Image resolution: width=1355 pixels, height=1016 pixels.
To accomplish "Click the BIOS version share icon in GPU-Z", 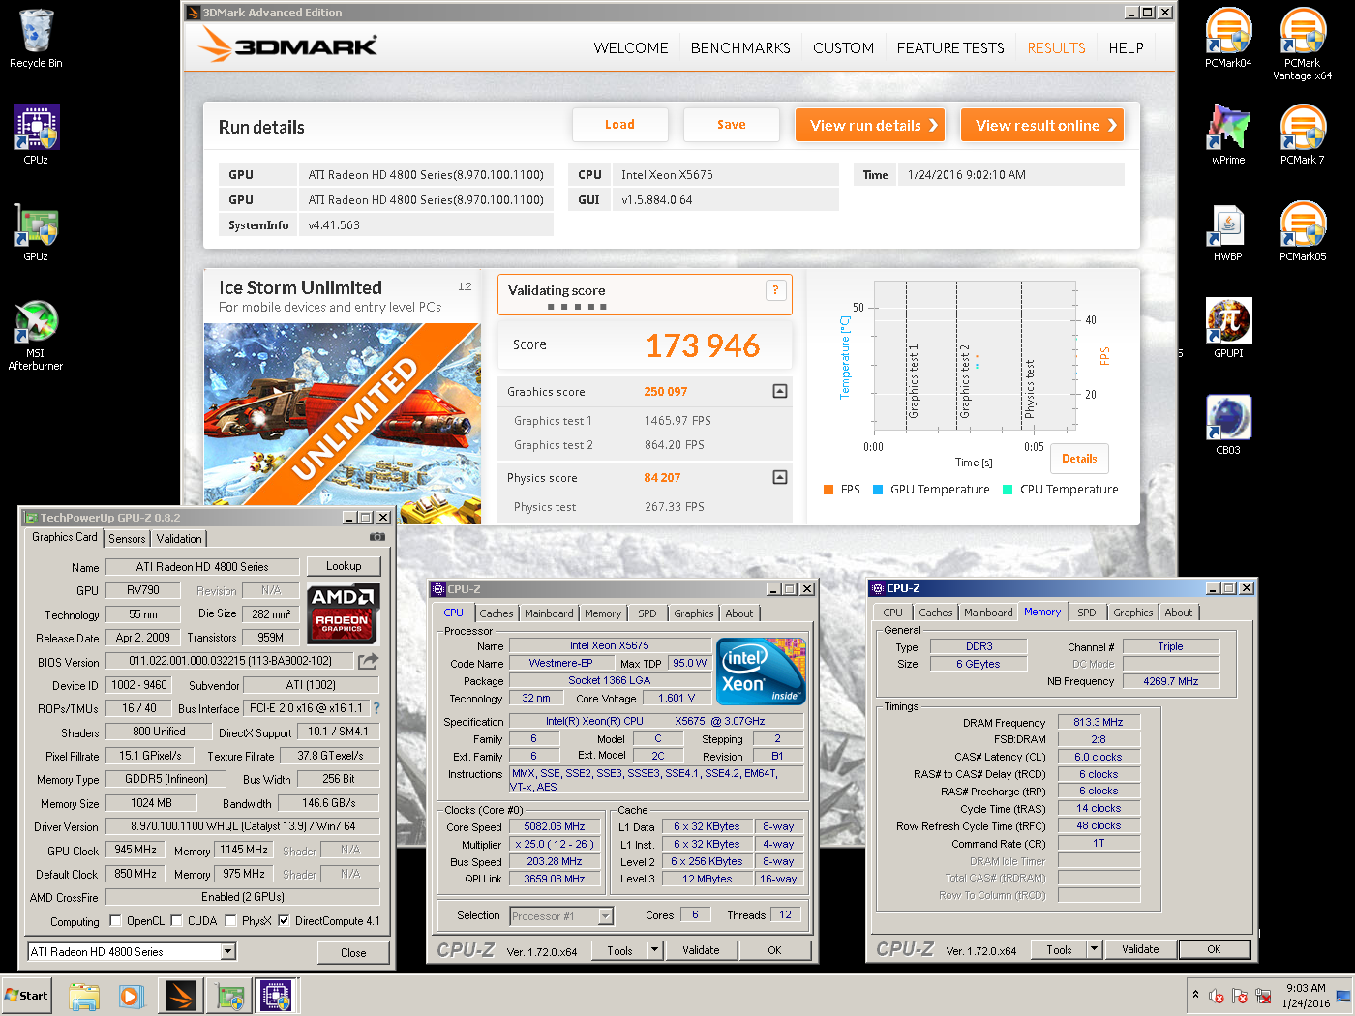I will tap(368, 661).
